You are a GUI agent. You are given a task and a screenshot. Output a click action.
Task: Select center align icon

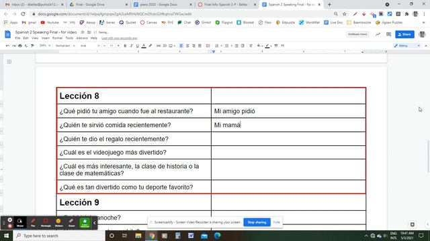(187, 46)
